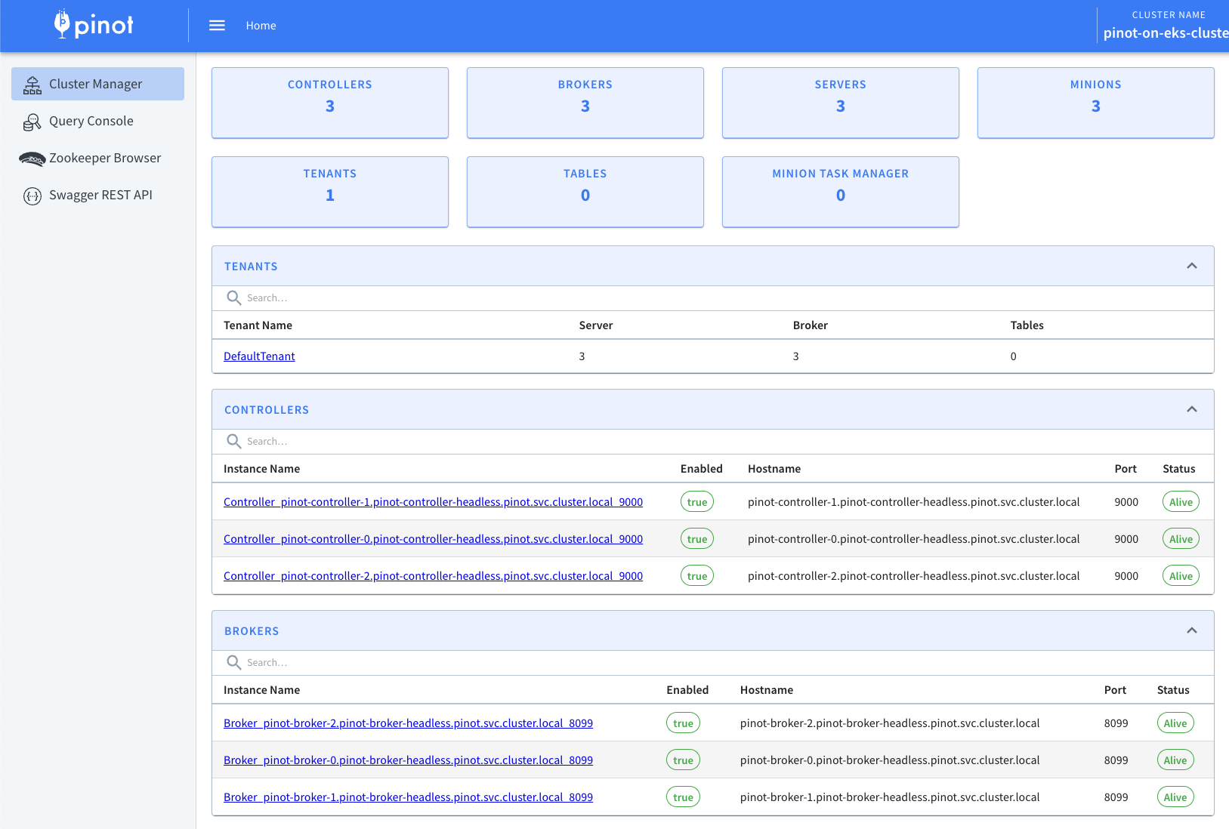Image resolution: width=1229 pixels, height=829 pixels.
Task: Open the Minion Task Manager card
Action: [x=841, y=192]
